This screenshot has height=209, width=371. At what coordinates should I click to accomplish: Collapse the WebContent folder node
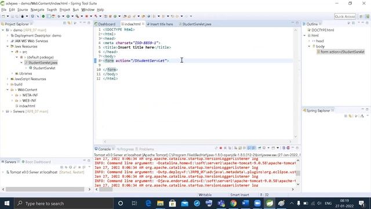[8, 90]
